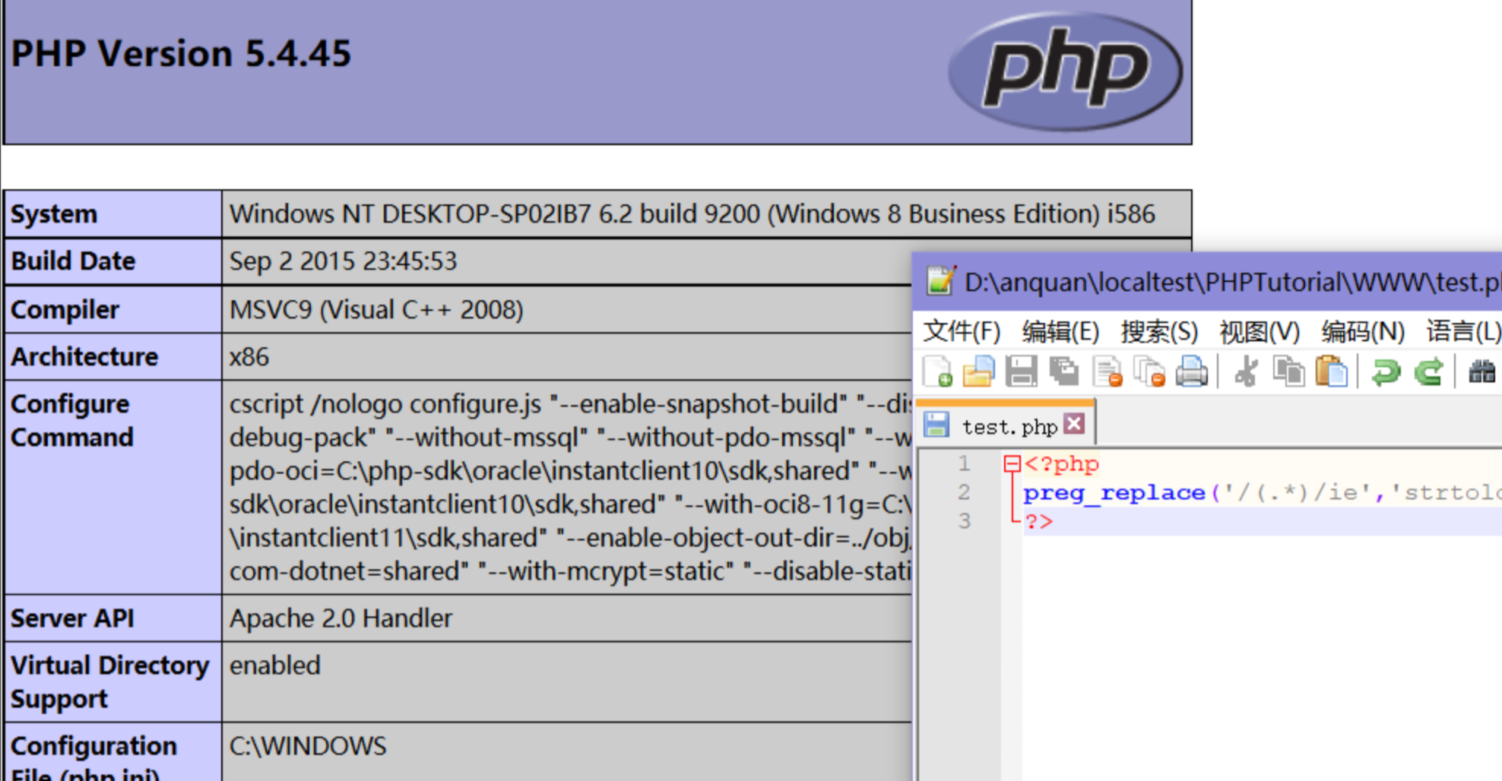The image size is (1502, 781).
Task: Click the '<?php' opening tag on line 1
Action: coord(1061,464)
